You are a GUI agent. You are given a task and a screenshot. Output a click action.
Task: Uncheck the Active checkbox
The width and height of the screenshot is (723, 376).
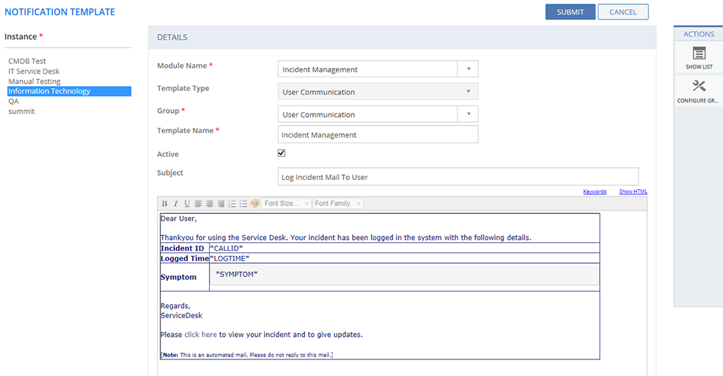click(282, 153)
